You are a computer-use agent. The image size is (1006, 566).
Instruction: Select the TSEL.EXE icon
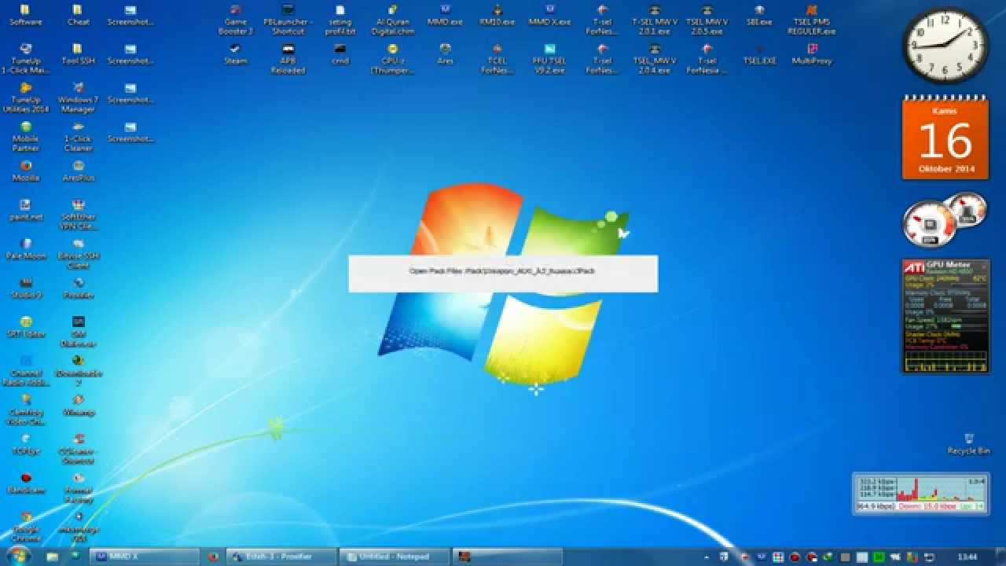pos(758,53)
